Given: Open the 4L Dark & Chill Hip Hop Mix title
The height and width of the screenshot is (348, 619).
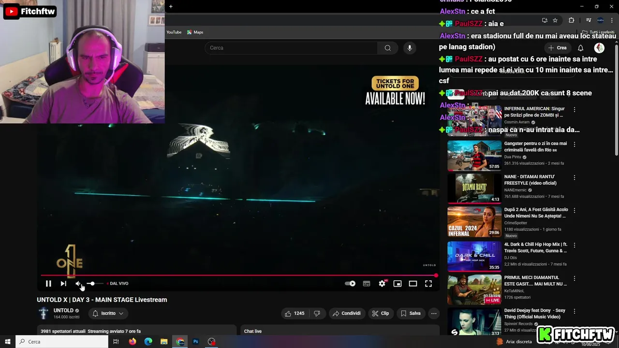Looking at the screenshot, I should tap(536, 248).
